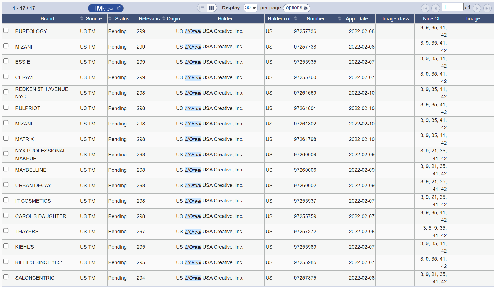Select the REDKEN 5TH AVENUE NYC checkbox
Viewport: 494px width, 287px height.
click(x=6, y=92)
